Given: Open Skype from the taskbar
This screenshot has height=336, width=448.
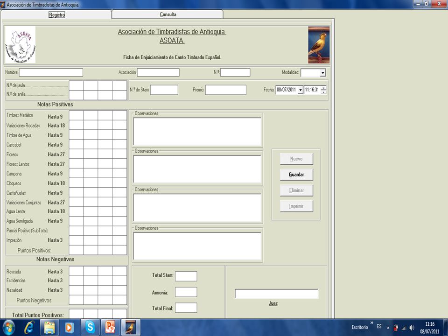Looking at the screenshot, I should tap(90, 328).
